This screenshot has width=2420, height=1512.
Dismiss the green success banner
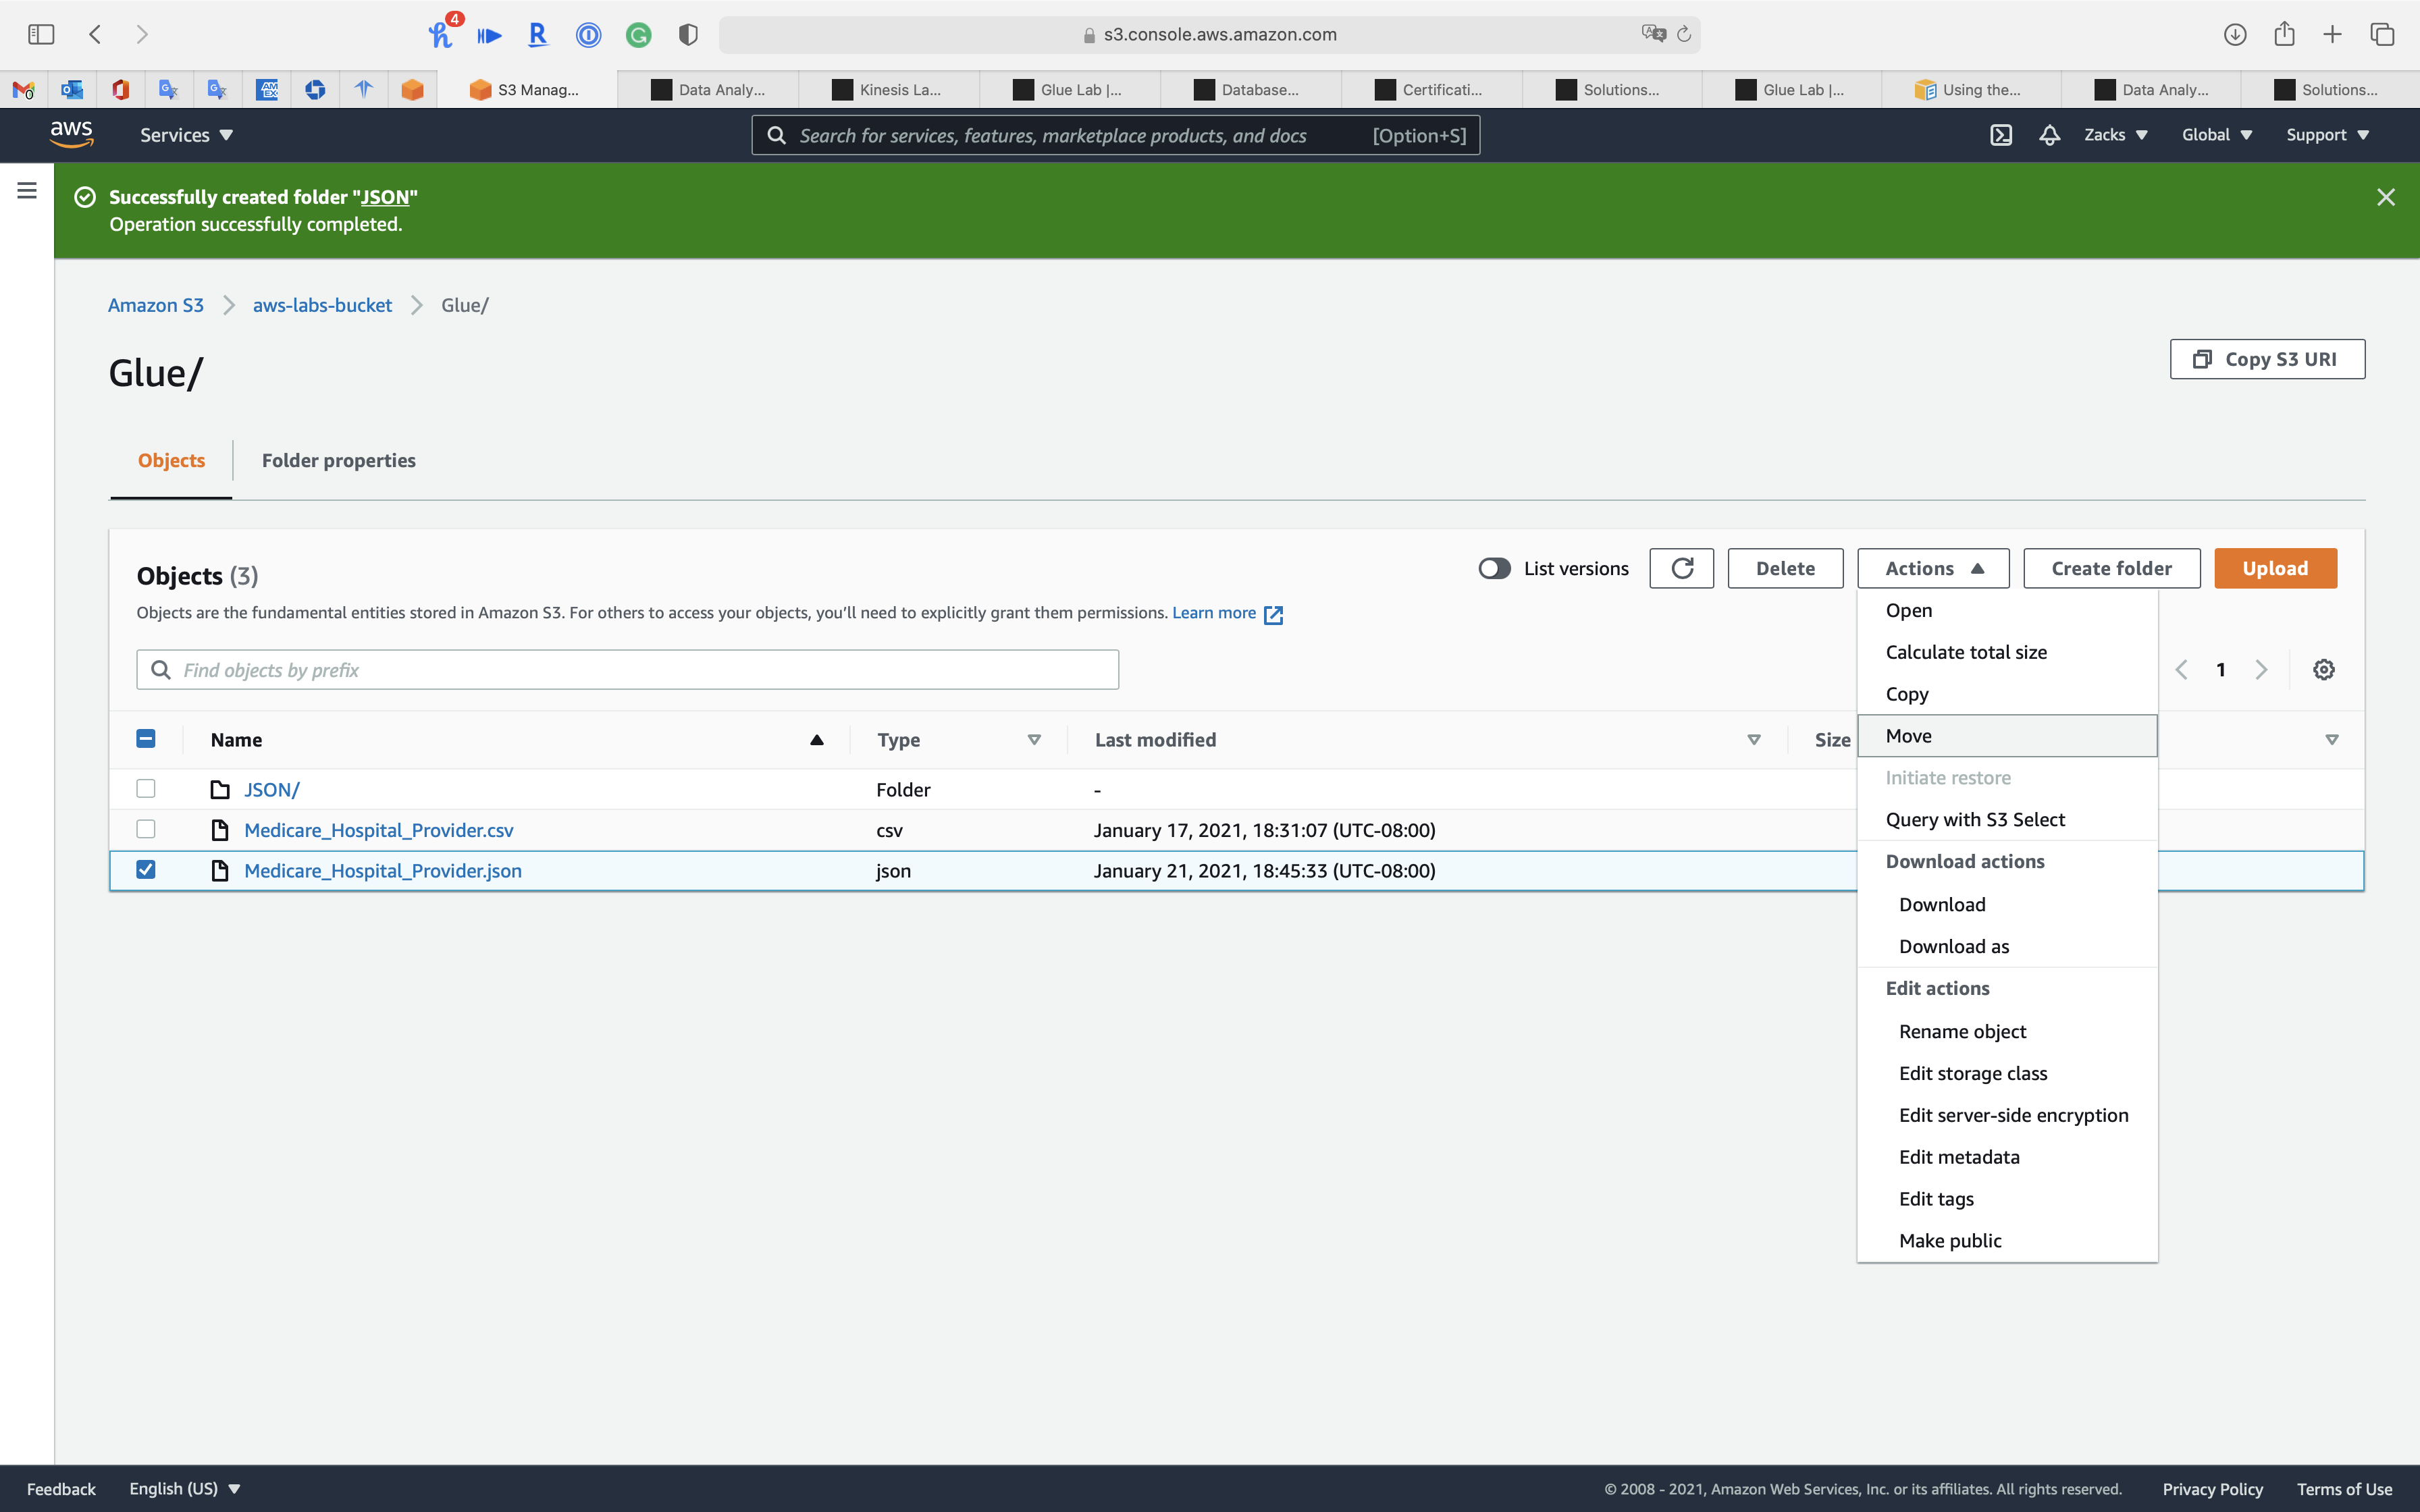[2385, 197]
